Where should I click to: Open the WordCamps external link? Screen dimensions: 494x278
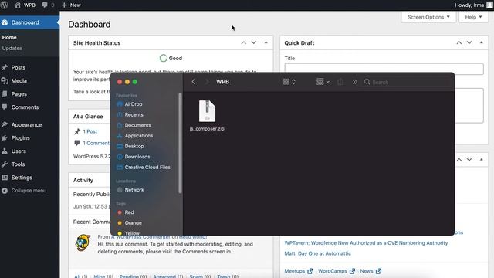337,271
